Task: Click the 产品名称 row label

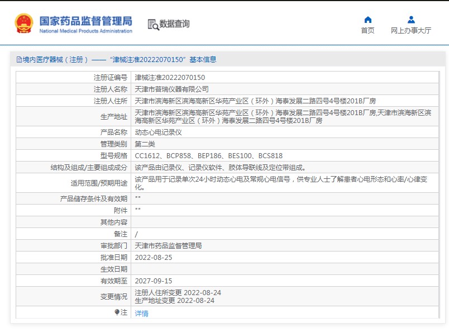Action: pyautogui.click(x=114, y=132)
